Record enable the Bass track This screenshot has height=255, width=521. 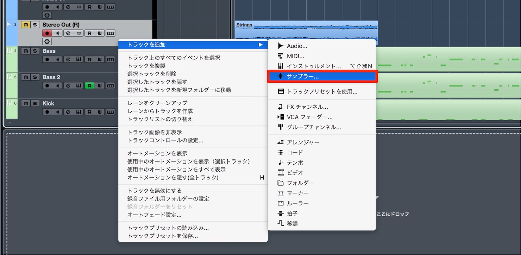coord(47,59)
